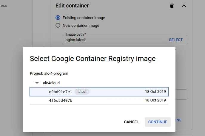Select Existing container image radio
205x136 pixels.
coord(58,18)
